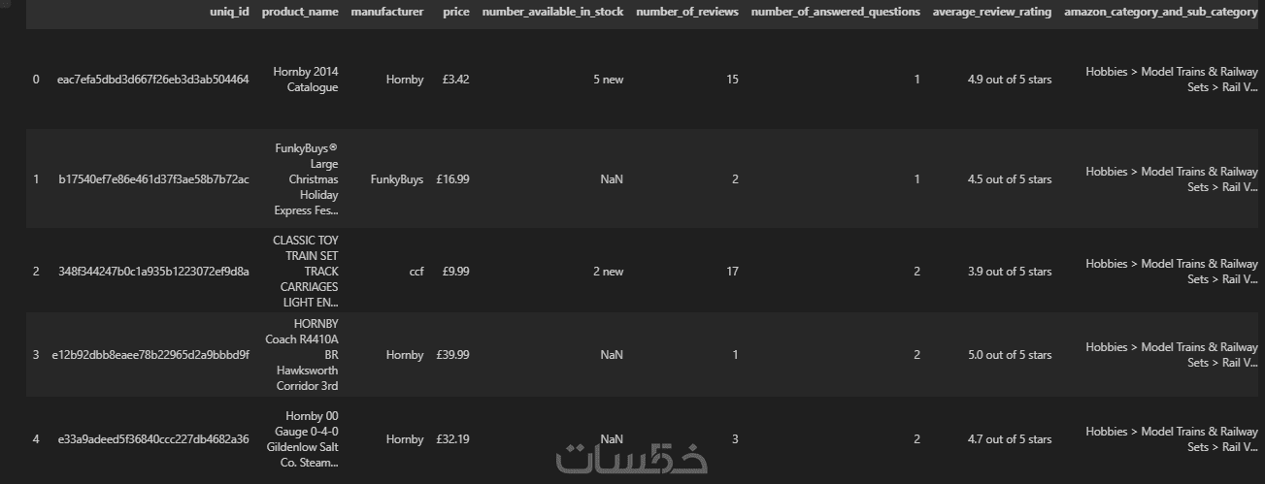Click row index 0
Viewport: 1265px width, 484px height.
click(x=36, y=80)
